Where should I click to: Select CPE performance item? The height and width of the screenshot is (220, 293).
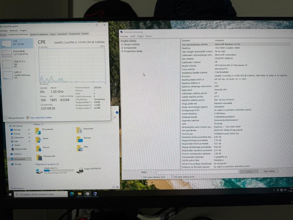tap(17, 43)
